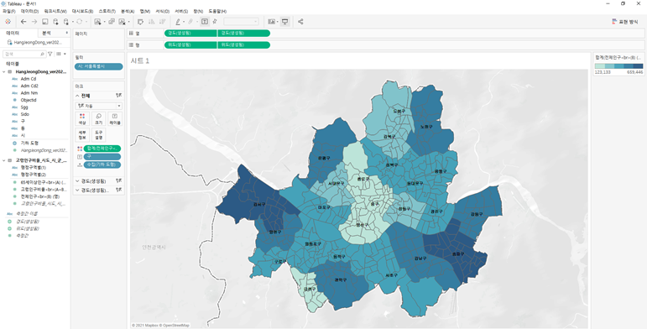Click the 도구 설명 tooltip marks button
This screenshot has width=647, height=329.
coord(99,135)
